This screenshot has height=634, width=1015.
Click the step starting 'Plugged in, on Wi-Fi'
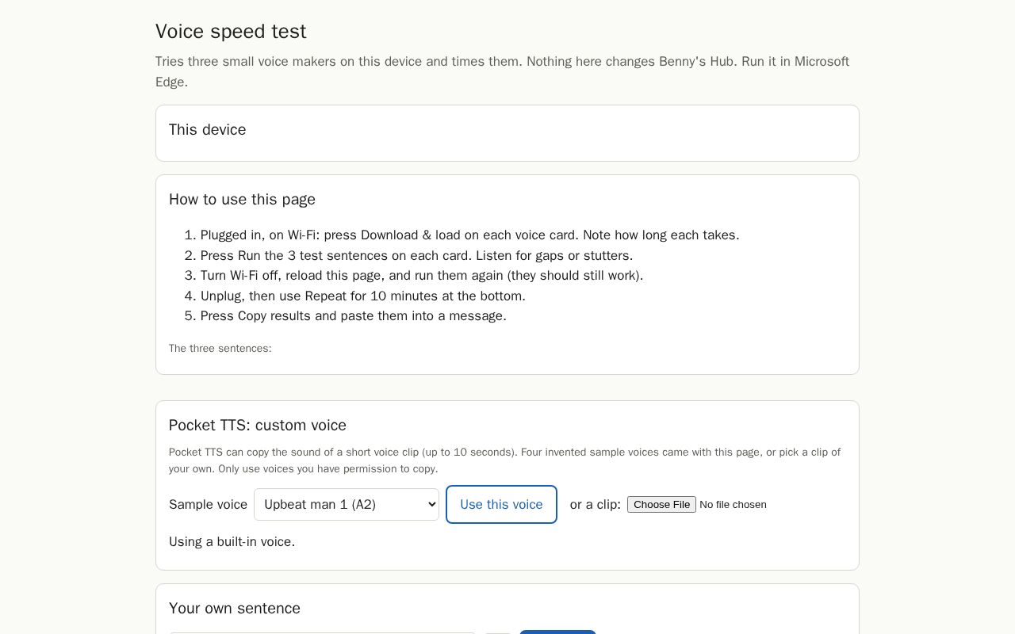coord(469,235)
